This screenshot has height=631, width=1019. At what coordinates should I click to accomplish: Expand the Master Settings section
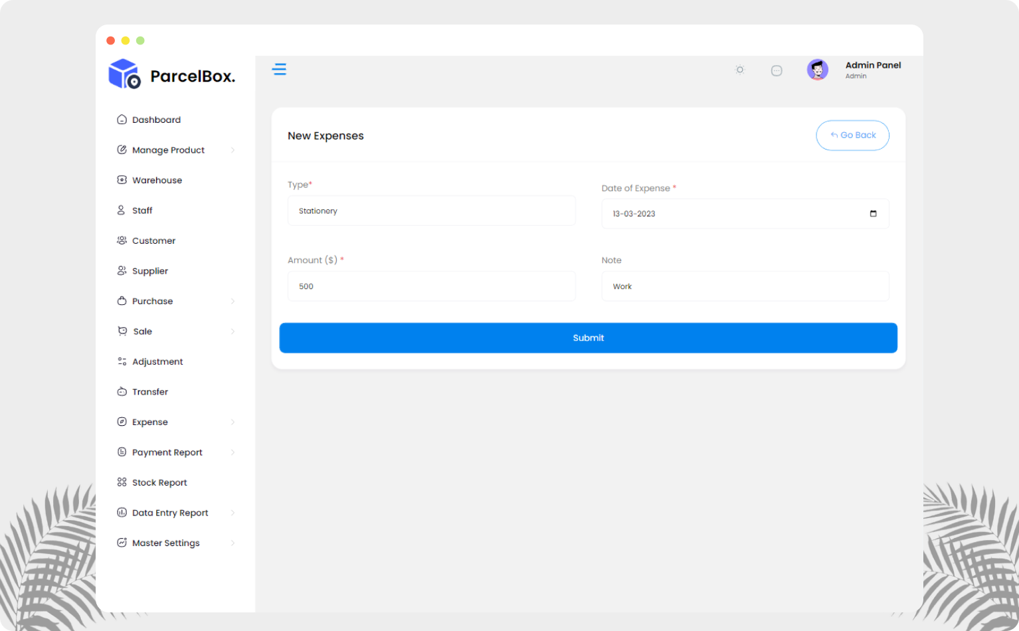point(165,543)
